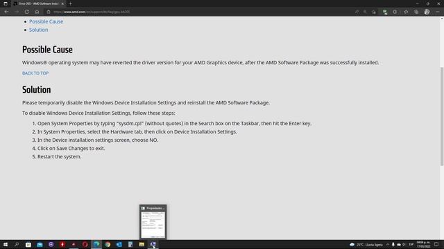This screenshot has width=444, height=249.
Task: Open taskbar Search magnifier
Action: pyautogui.click(x=17, y=244)
